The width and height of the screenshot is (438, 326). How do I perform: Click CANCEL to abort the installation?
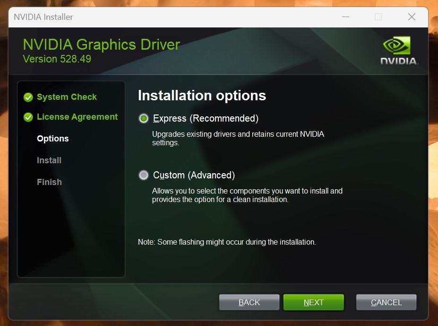(x=386, y=302)
